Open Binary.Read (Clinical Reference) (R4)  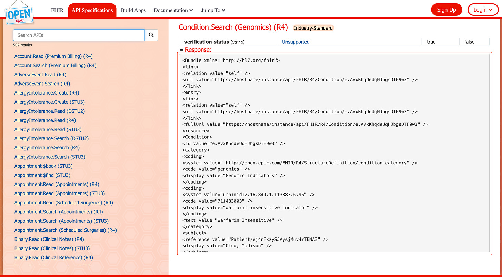[54, 257]
